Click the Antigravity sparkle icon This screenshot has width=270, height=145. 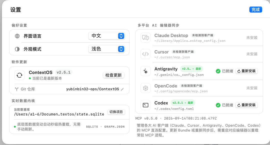145,71
